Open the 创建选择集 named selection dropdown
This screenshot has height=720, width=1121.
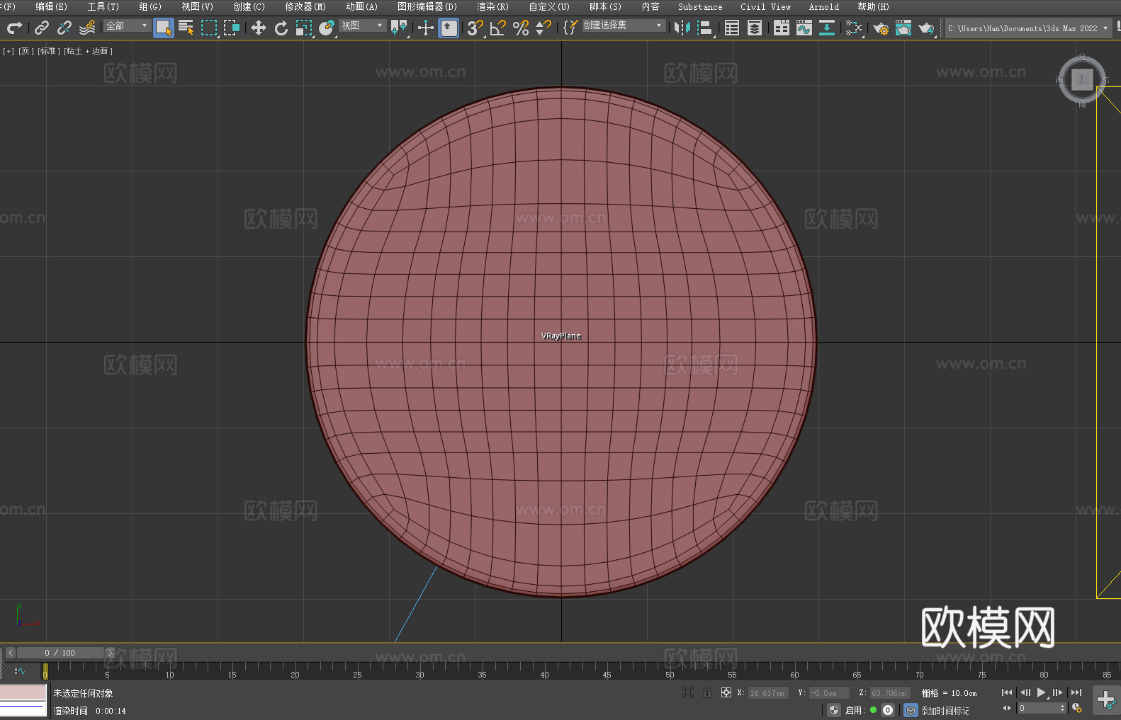[624, 25]
